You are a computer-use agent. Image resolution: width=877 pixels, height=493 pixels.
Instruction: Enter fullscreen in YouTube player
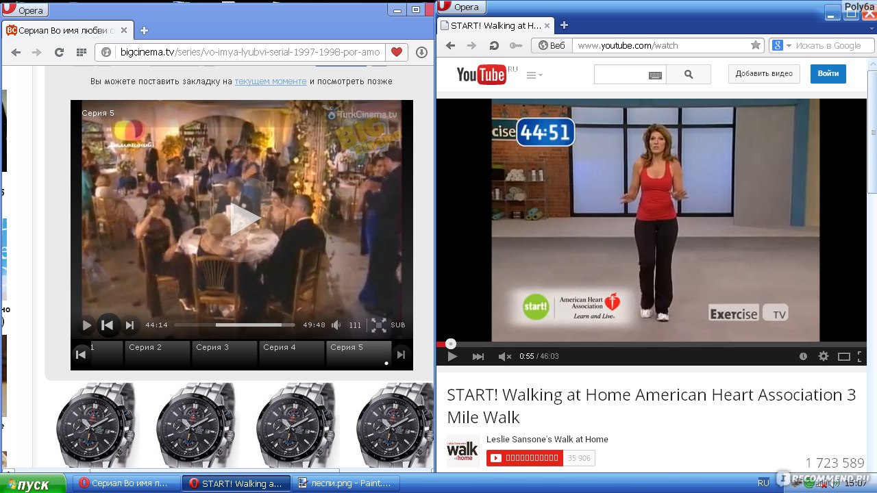pos(861,356)
